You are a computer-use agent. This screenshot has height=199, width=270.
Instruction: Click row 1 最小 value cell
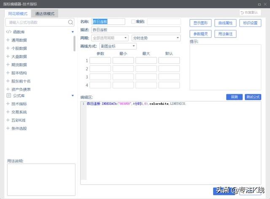[x=123, y=60]
